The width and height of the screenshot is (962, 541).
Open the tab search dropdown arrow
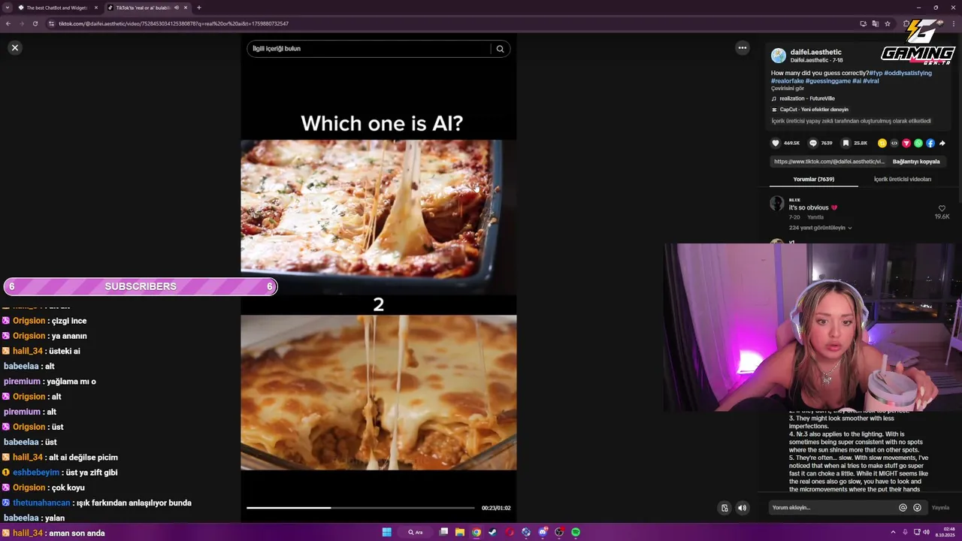tap(8, 8)
